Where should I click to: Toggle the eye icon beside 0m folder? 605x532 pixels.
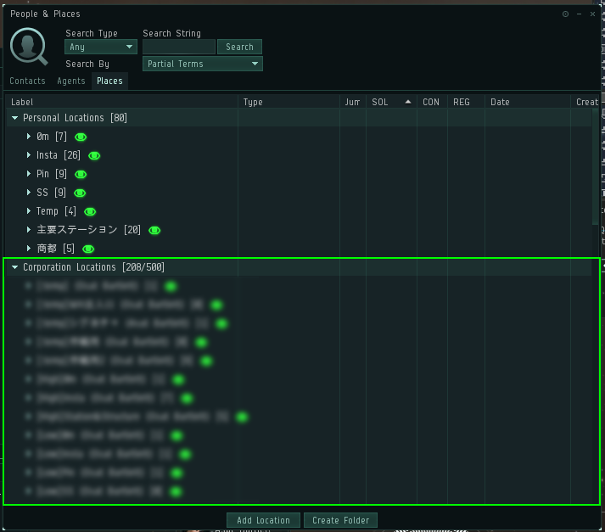pyautogui.click(x=81, y=137)
